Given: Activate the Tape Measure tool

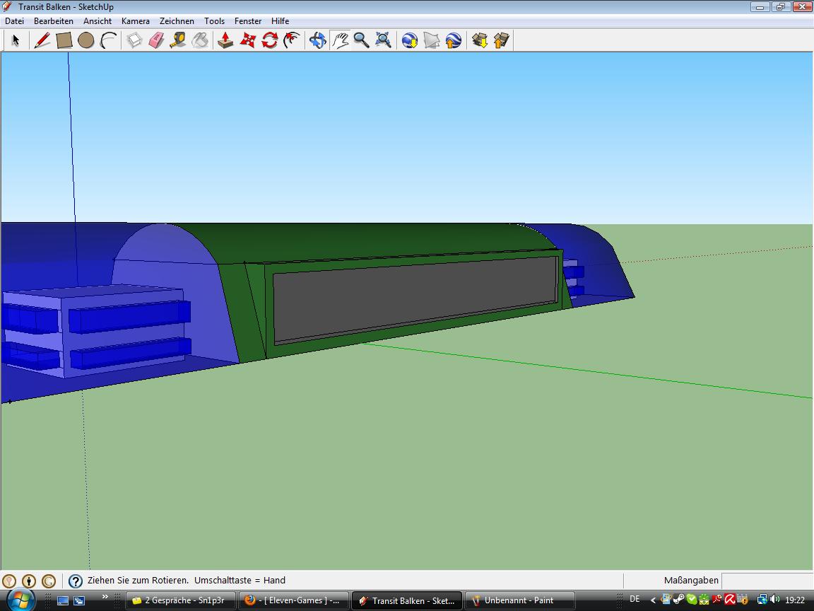Looking at the screenshot, I should pos(178,40).
